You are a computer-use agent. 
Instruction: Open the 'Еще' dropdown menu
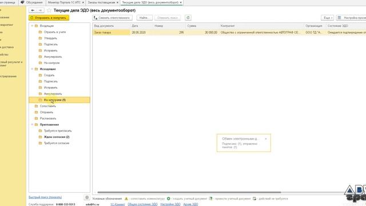pos(328,18)
